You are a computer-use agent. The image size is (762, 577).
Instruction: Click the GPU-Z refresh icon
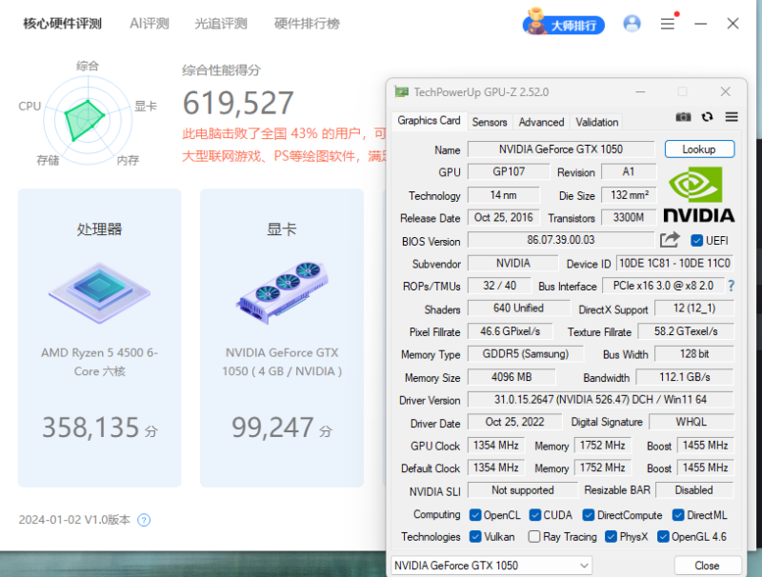coord(707,116)
